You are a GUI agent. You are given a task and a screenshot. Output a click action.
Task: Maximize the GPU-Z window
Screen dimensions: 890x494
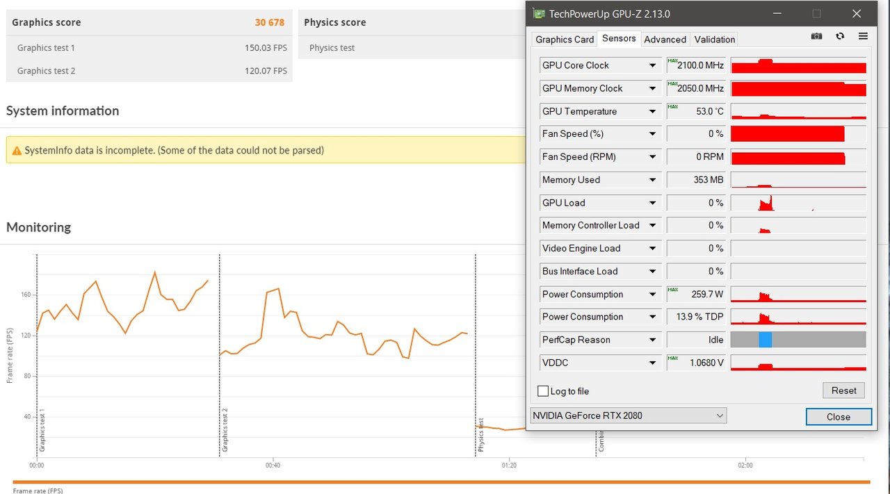click(x=816, y=13)
